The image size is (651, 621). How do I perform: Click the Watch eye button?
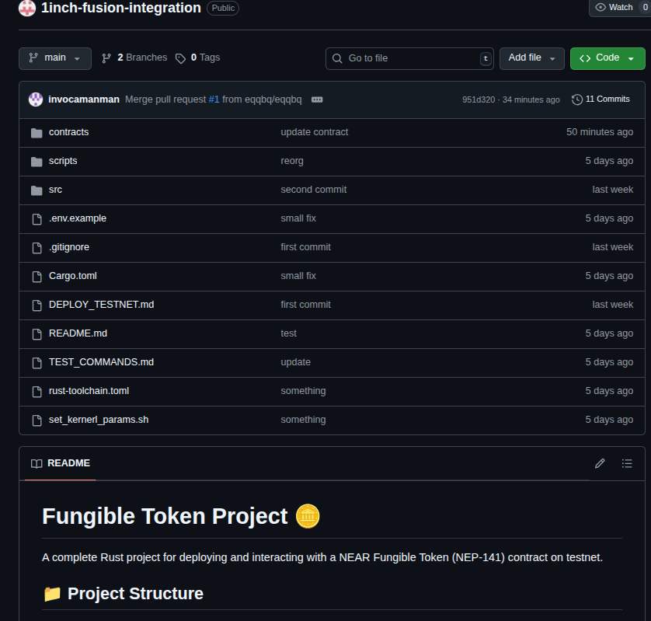(x=614, y=8)
